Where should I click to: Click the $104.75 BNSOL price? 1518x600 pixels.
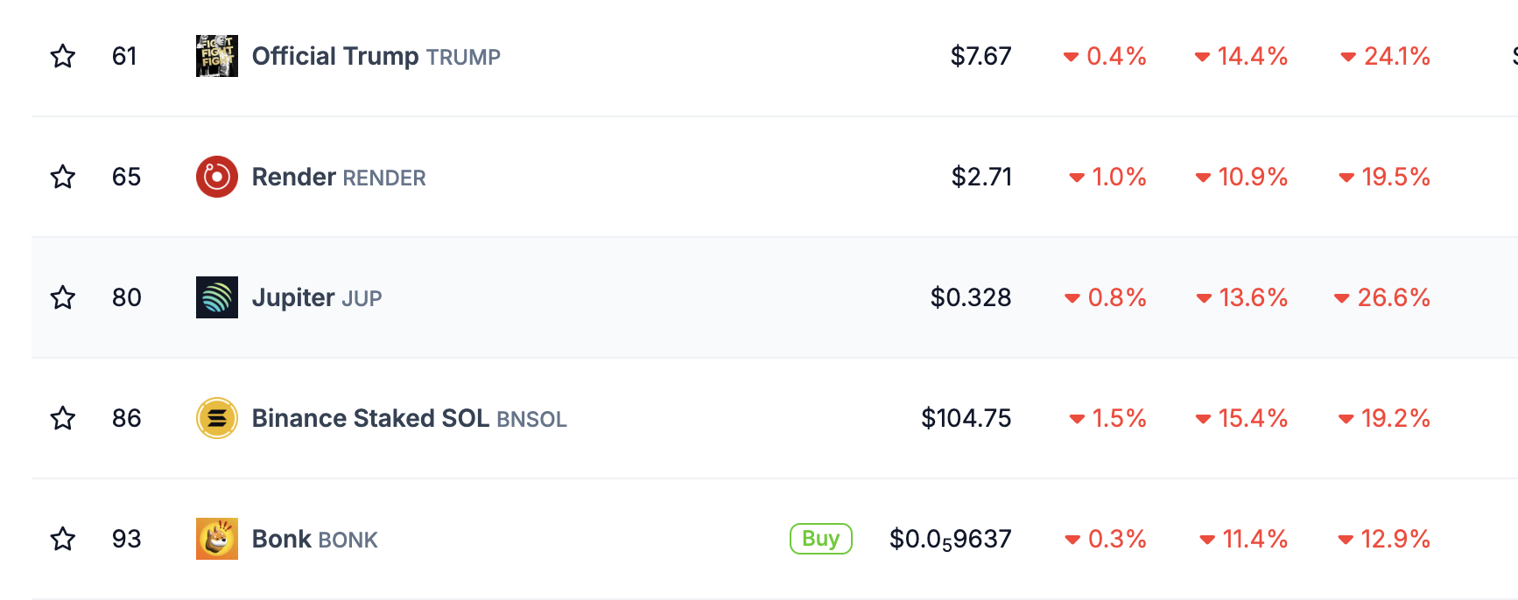(966, 418)
